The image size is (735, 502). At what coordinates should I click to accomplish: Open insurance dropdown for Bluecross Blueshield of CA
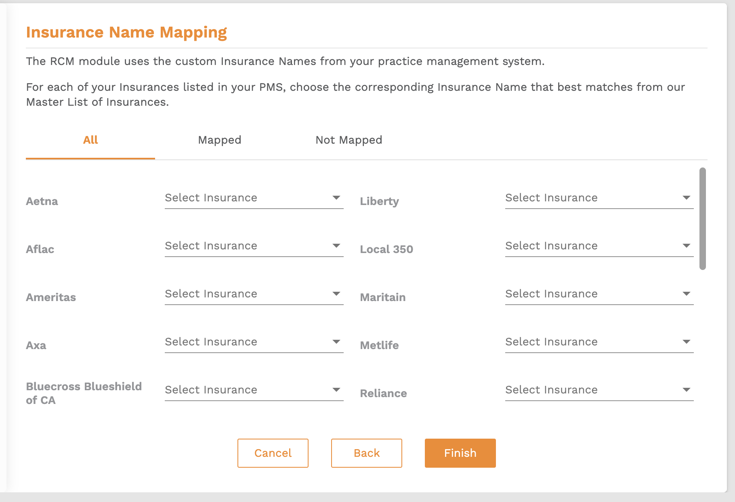(254, 390)
